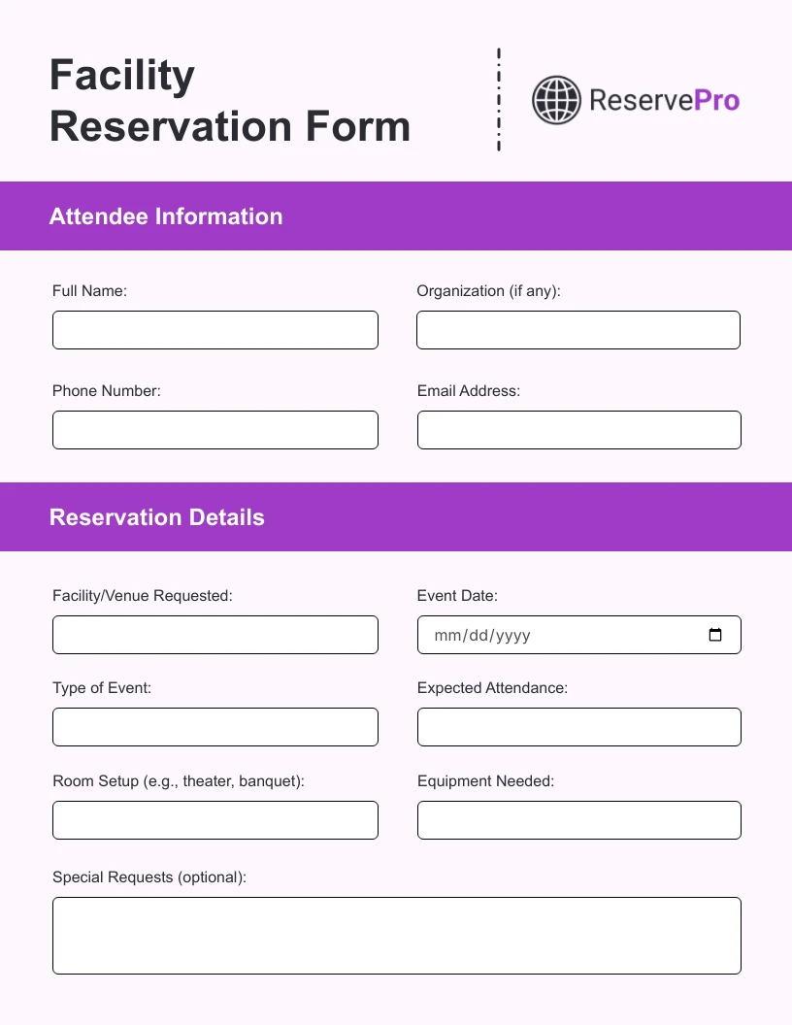Select the Facility/Venue Requested field
Viewport: 792px width, 1025px height.
(214, 634)
